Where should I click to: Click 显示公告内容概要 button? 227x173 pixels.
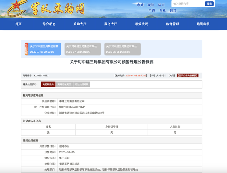pyautogui.click(x=187, y=75)
